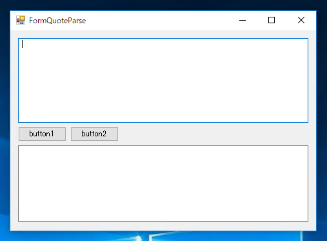
Task: Click button2
Action: (x=94, y=134)
